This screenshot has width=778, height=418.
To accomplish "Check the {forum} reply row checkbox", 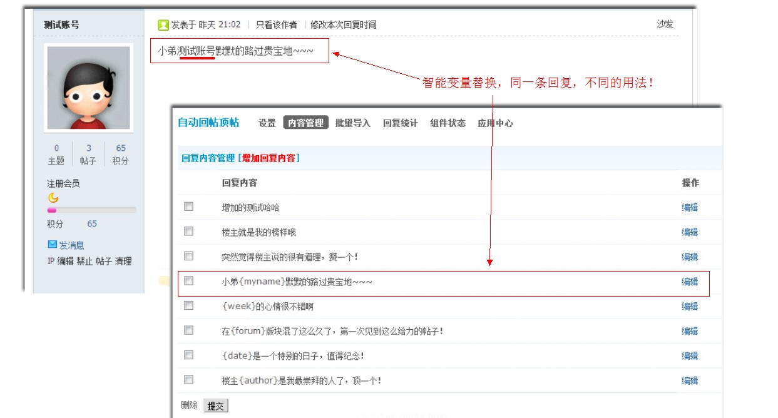I will click(188, 330).
